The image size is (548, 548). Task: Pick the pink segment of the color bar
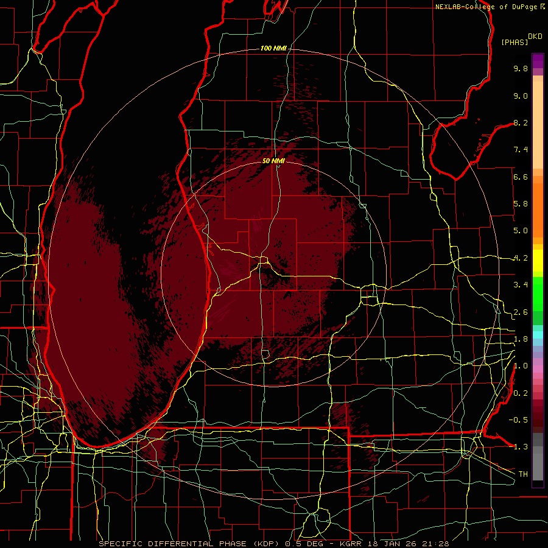coord(538,369)
